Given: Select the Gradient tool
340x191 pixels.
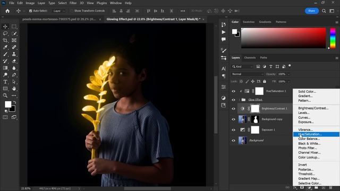Looking at the screenshot, I should pos(5,68).
